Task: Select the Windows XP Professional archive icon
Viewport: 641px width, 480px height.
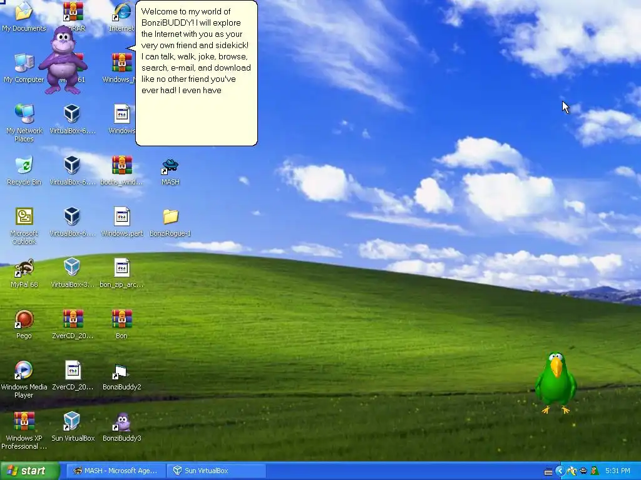Action: tap(24, 431)
